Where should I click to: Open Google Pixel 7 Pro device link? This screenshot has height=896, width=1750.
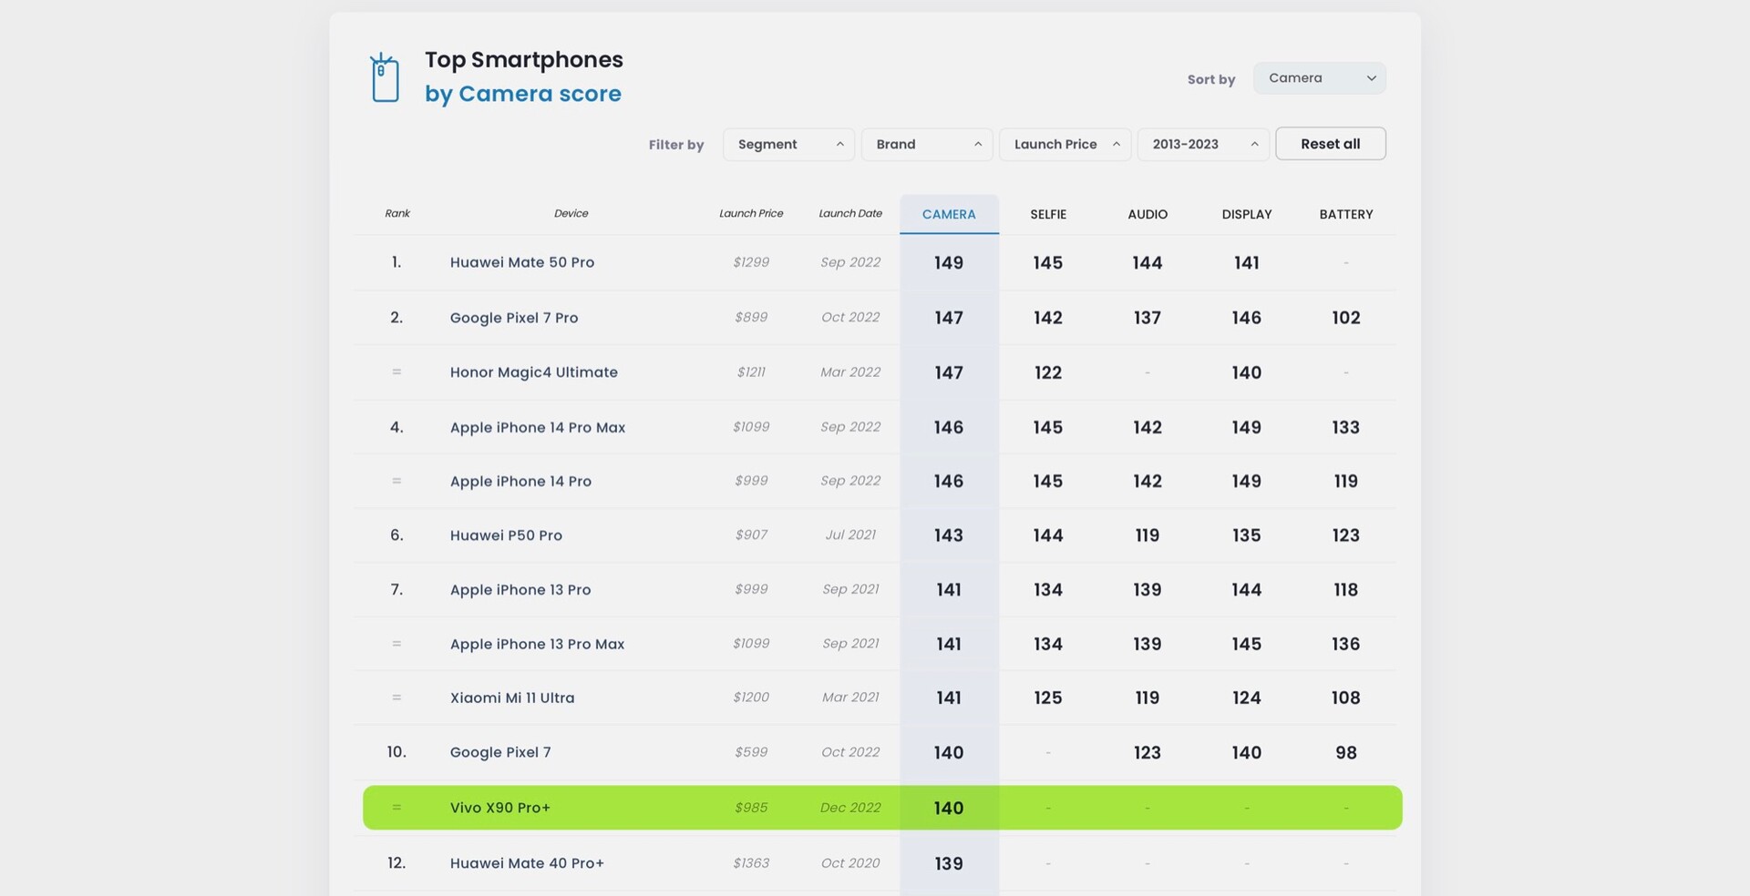[514, 318]
